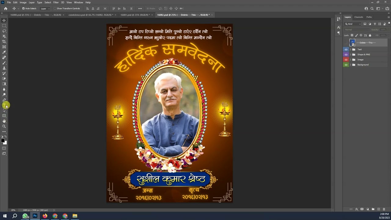Create a new layer
Image resolution: width=391 pixels, height=220 pixels.
[378, 209]
